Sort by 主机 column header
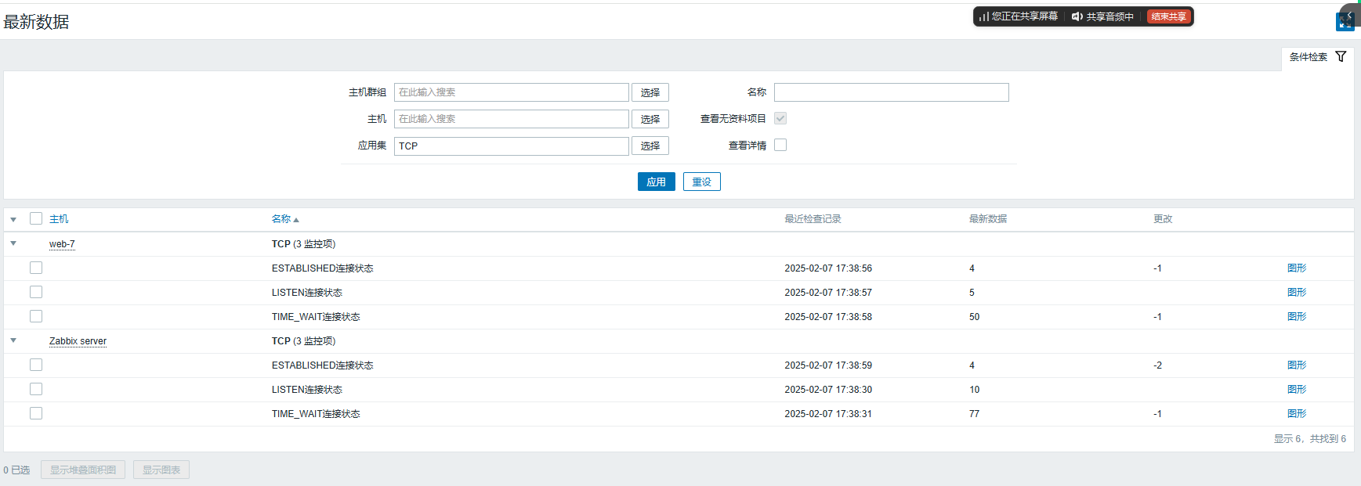 click(x=59, y=219)
